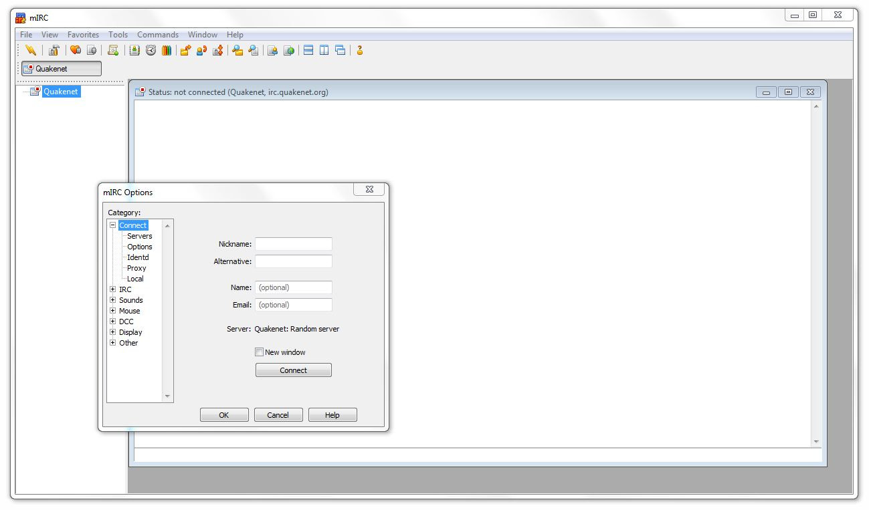The image size is (869, 510).
Task: Expand the Other category
Action: click(113, 343)
